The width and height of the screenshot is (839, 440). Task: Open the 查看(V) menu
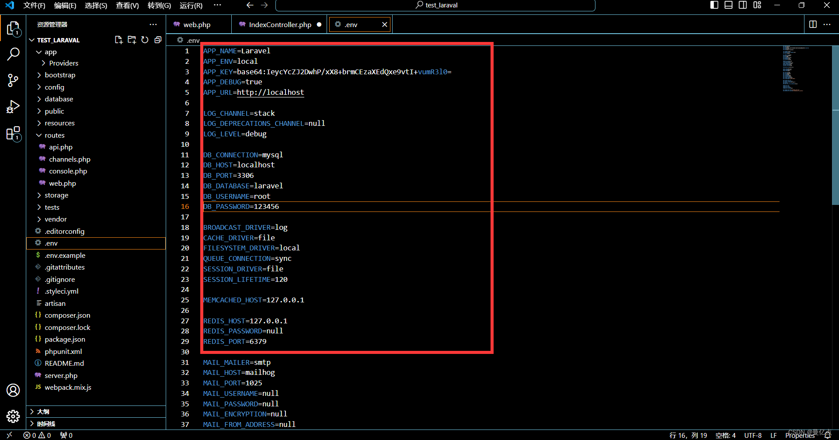click(127, 5)
